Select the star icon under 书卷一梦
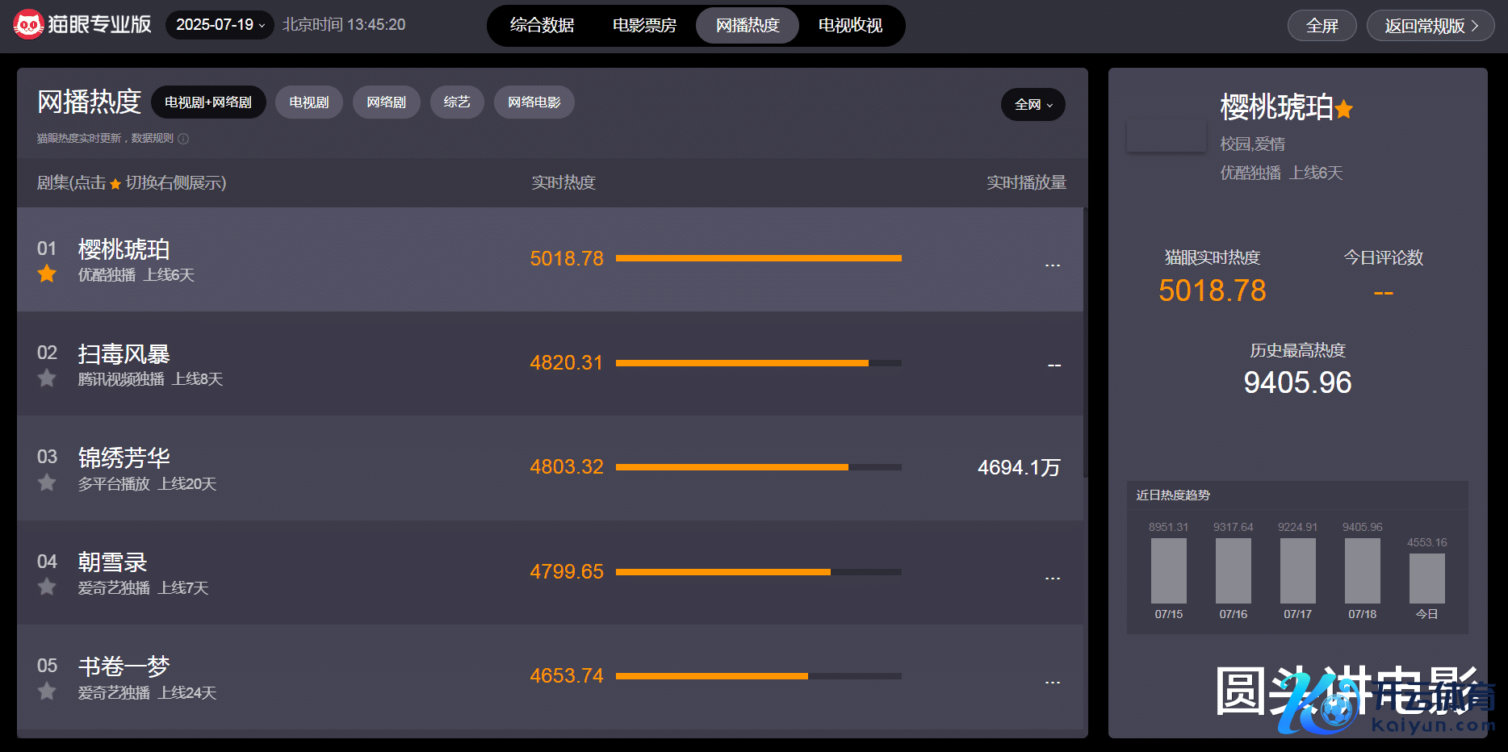The height and width of the screenshot is (752, 1508). point(47,691)
